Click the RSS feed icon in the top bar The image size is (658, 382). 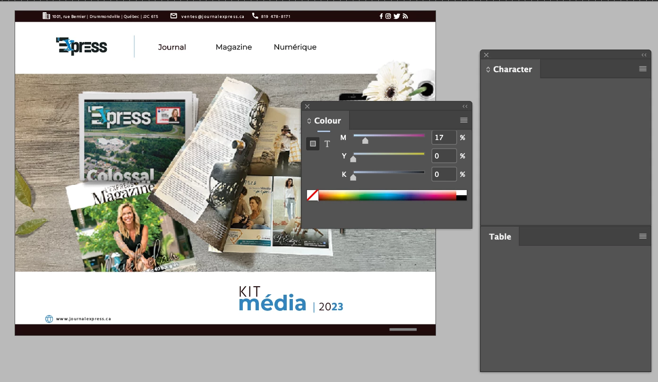click(x=405, y=16)
